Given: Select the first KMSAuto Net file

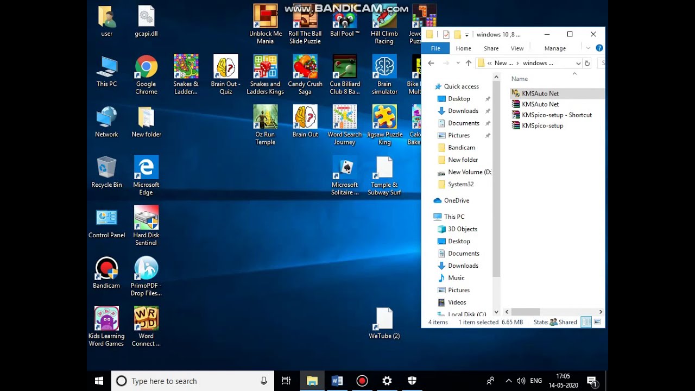Looking at the screenshot, I should click(535, 93).
